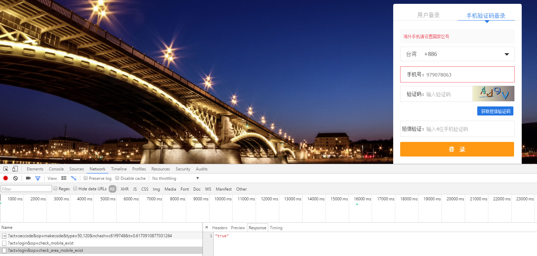This screenshot has height=256, width=537.
Task: Tick the Regex filter checkbox
Action: pyautogui.click(x=56, y=189)
